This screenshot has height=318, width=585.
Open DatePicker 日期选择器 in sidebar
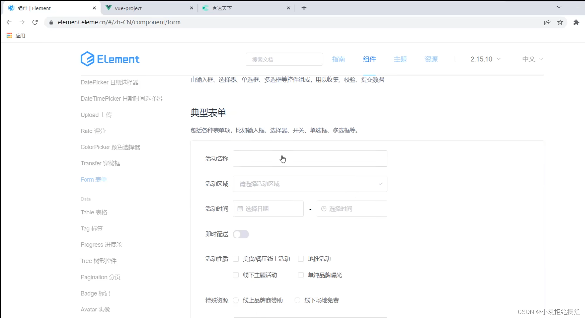[x=110, y=82]
